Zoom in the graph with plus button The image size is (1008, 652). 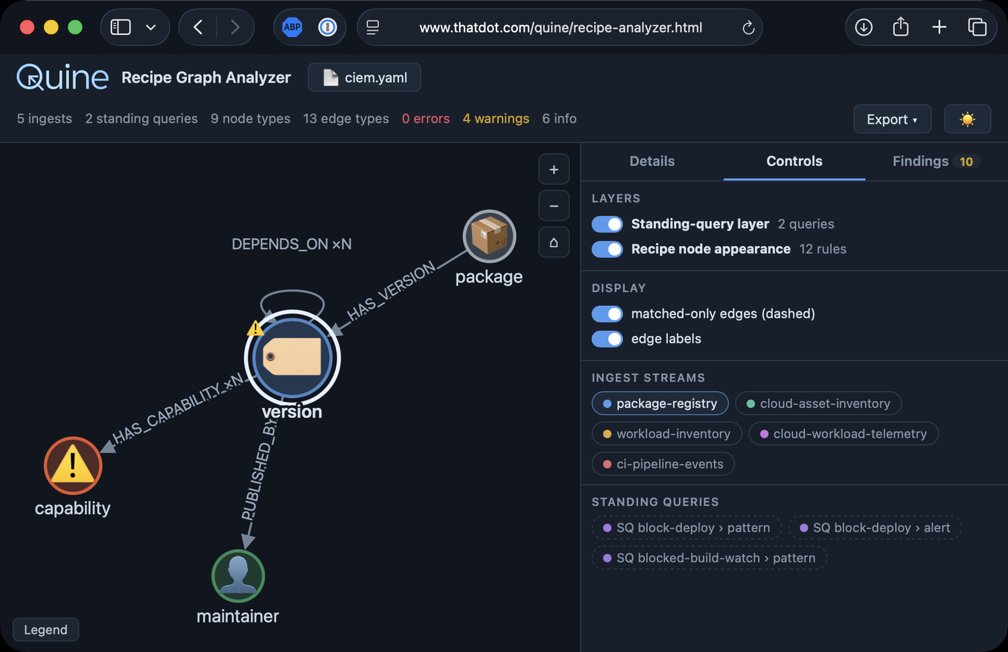[554, 169]
